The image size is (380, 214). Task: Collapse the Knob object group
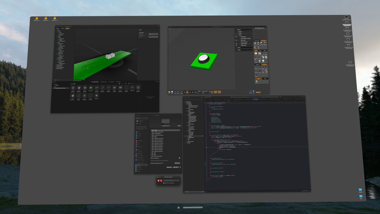pyautogui.click(x=238, y=35)
